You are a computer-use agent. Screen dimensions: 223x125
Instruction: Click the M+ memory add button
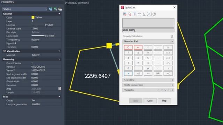148,73
